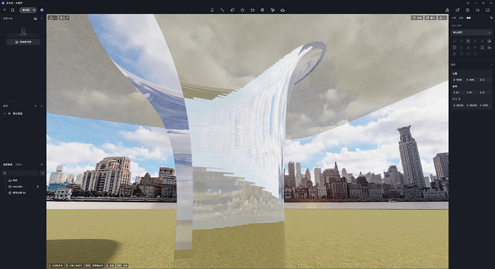The height and width of the screenshot is (269, 495).
Task: Select the diagonal line tool in top toolbar
Action: pos(222,10)
